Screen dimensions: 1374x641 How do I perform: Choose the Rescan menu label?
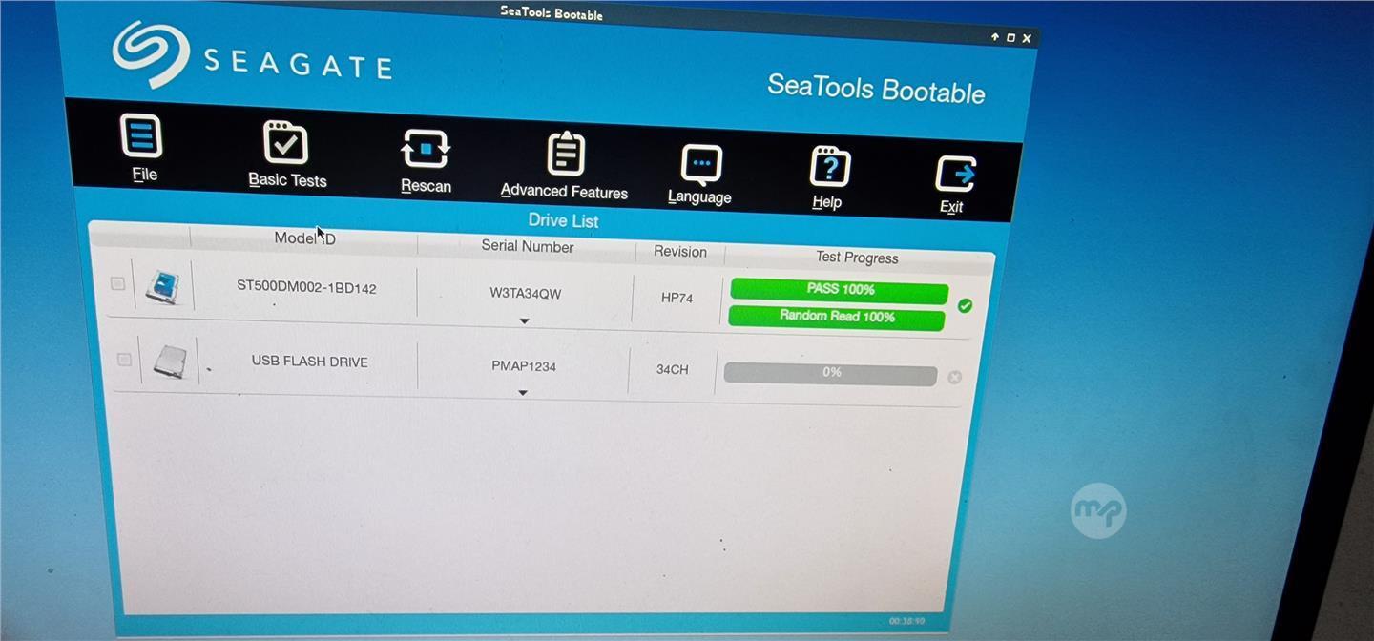coord(426,185)
